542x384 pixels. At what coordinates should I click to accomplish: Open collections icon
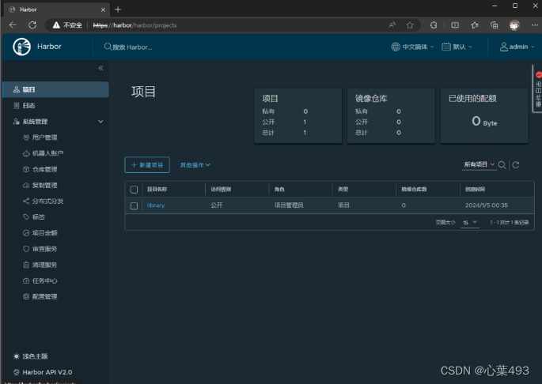495,25
